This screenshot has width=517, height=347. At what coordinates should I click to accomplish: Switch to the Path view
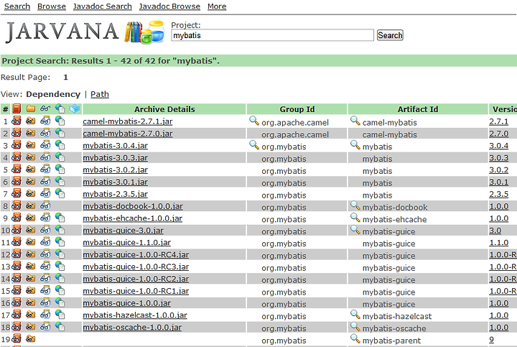100,94
